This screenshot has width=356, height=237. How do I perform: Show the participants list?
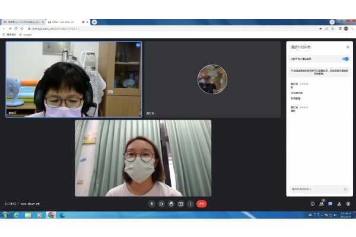tap(322, 204)
